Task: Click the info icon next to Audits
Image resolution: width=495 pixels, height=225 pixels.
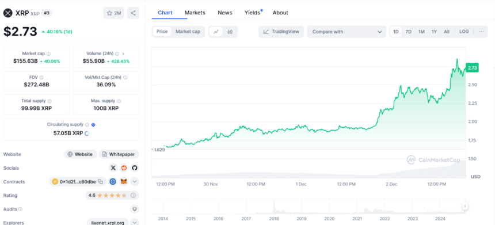Action: point(21,209)
